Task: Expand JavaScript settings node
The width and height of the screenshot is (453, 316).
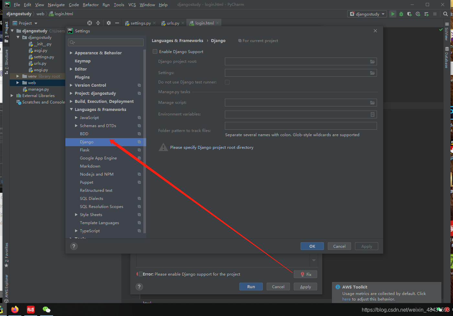Action: [76, 117]
